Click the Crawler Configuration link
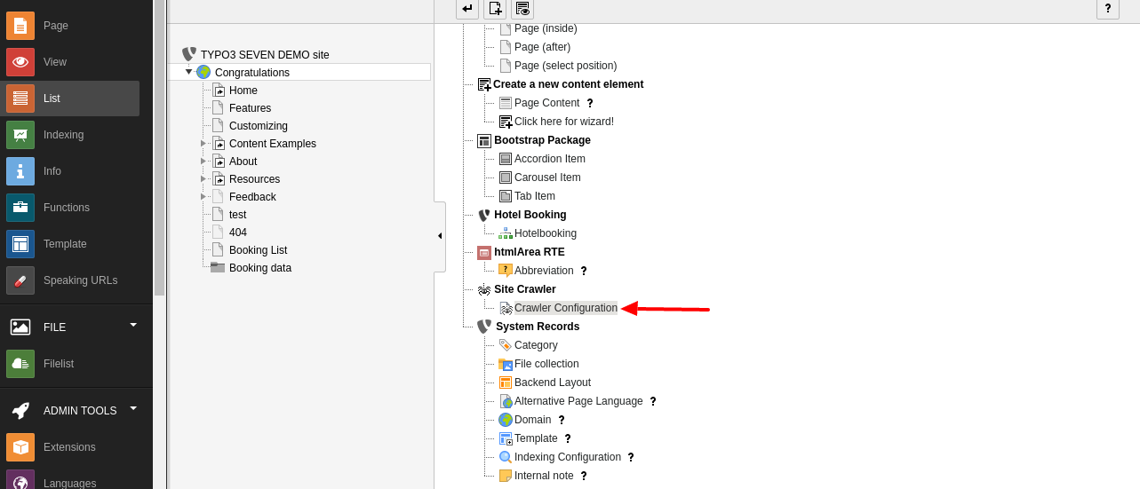 (565, 308)
